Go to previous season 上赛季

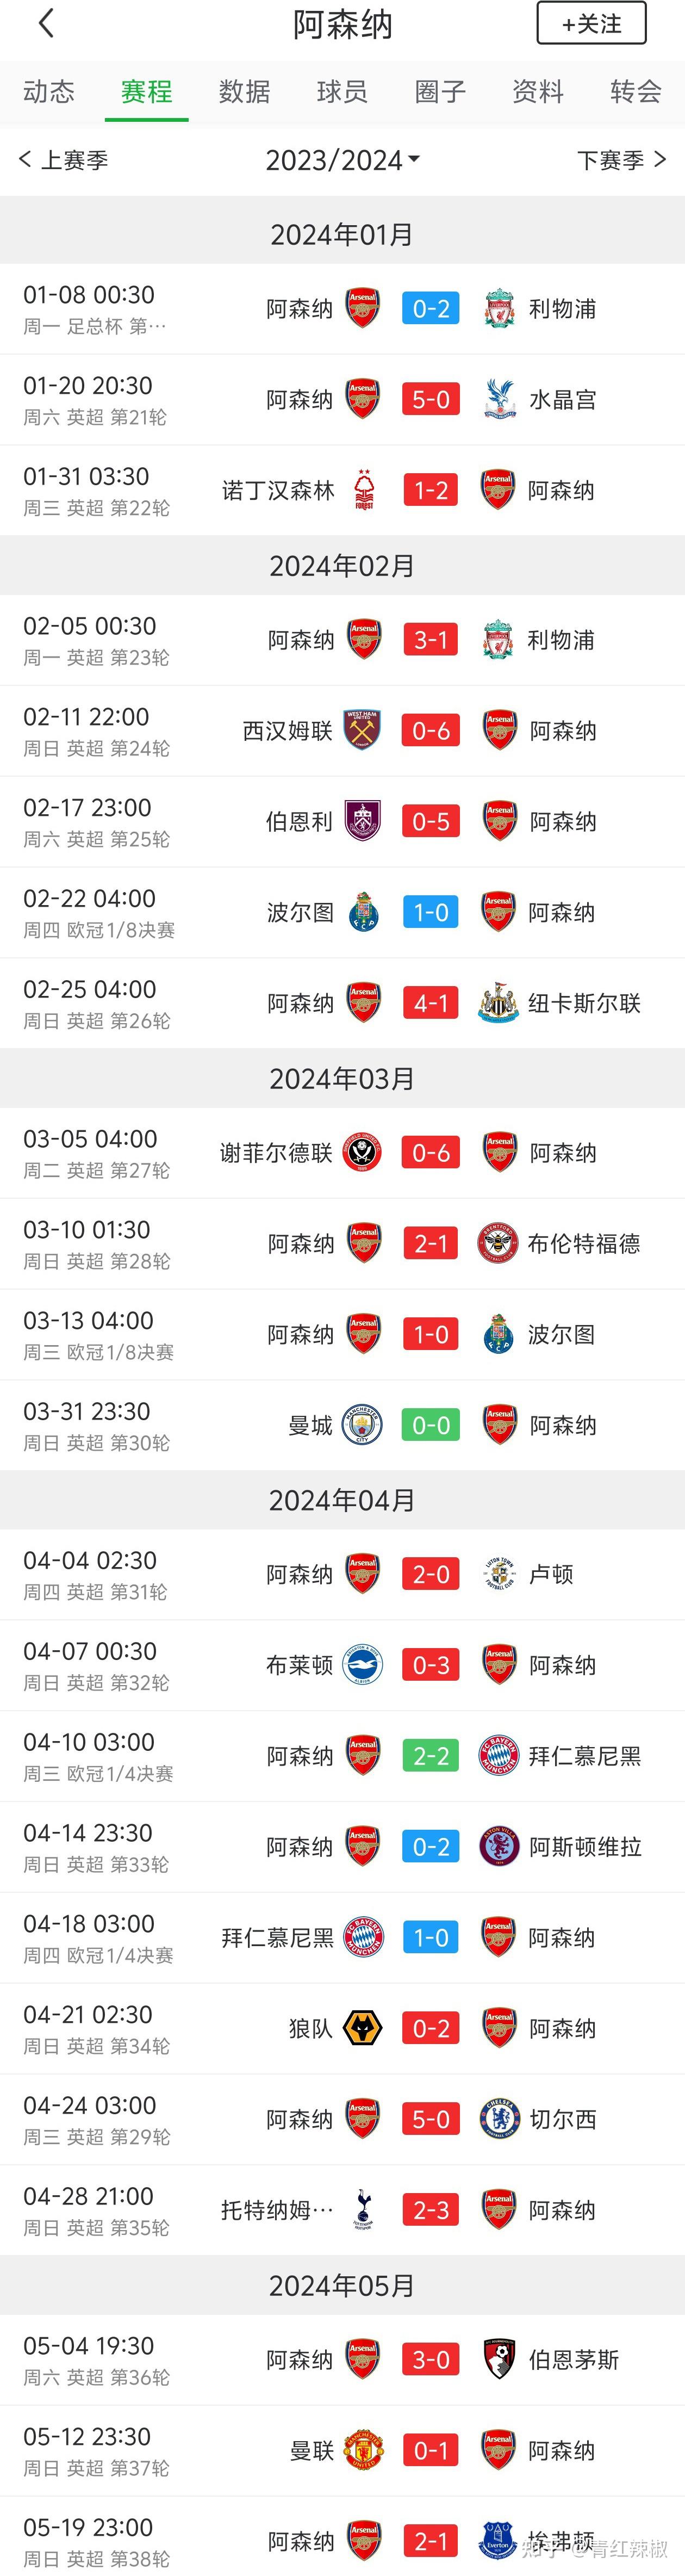pos(63,160)
